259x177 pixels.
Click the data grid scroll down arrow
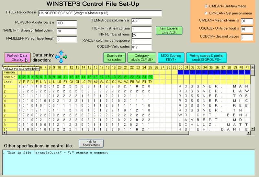pos(253,129)
